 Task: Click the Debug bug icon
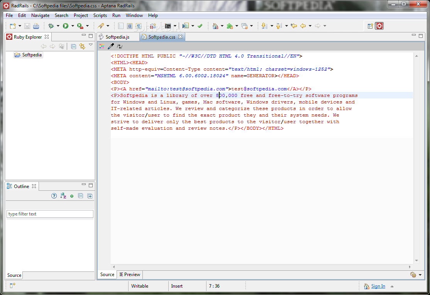coord(51,26)
